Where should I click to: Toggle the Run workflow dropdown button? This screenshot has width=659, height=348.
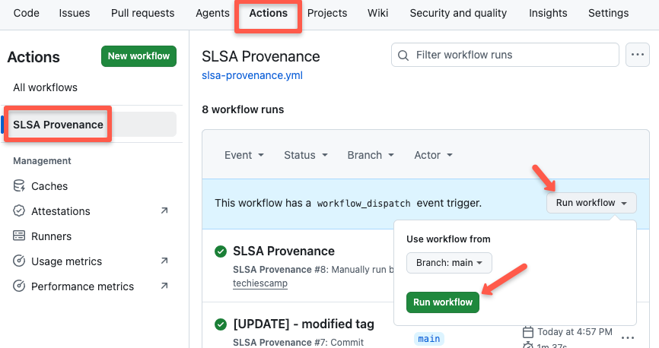[x=591, y=203]
